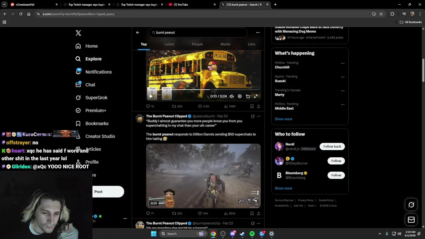Open video settings gear on bus video
425x239 pixels.
[240, 96]
